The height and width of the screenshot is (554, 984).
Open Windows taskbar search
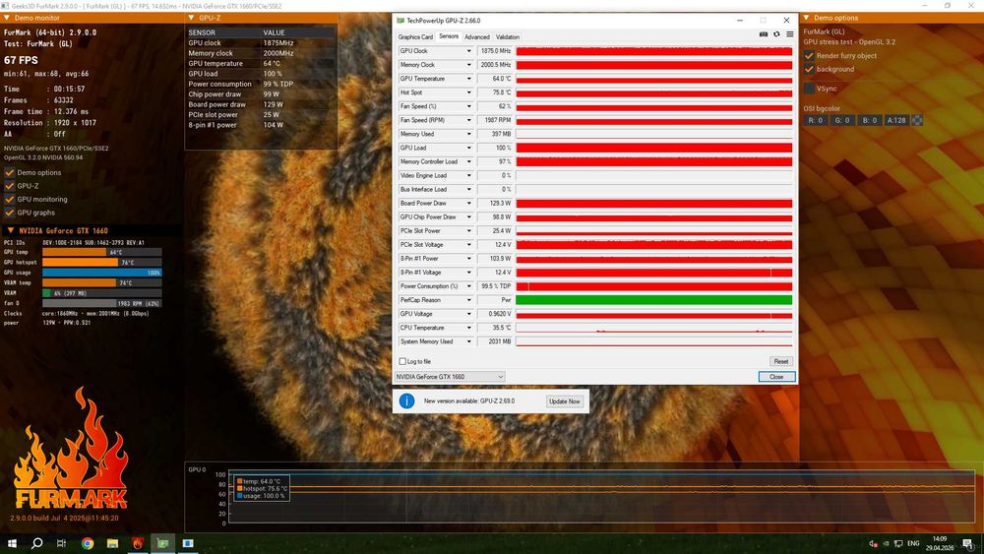pyautogui.click(x=37, y=543)
